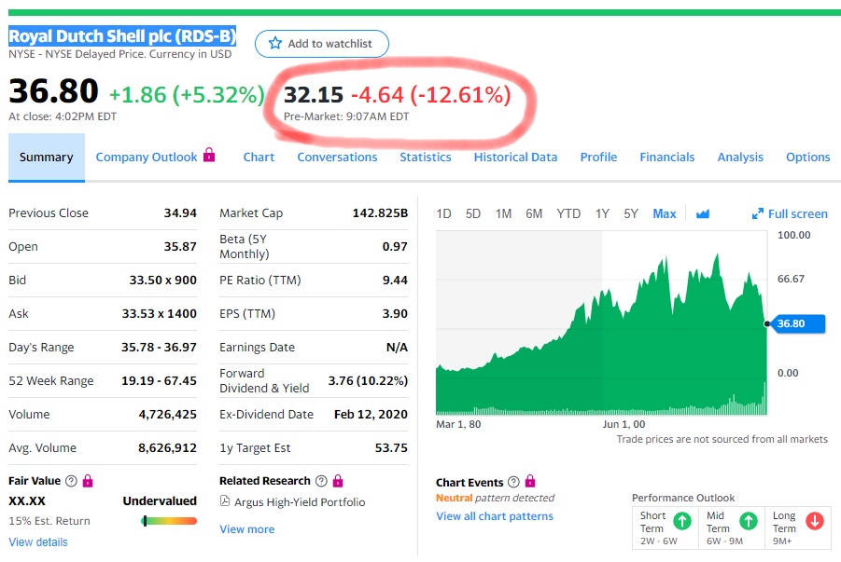Click the EPS (TTM) value 3.90
841x562 pixels.
(395, 313)
